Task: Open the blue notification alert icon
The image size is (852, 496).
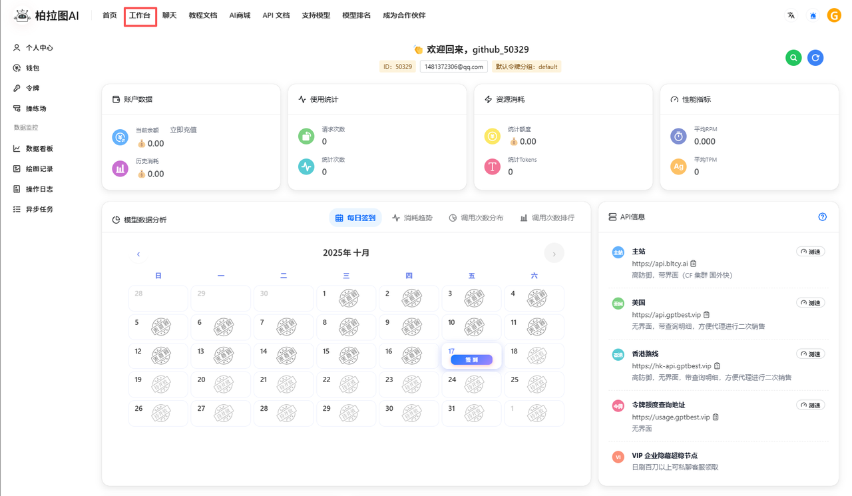Action: click(x=813, y=15)
